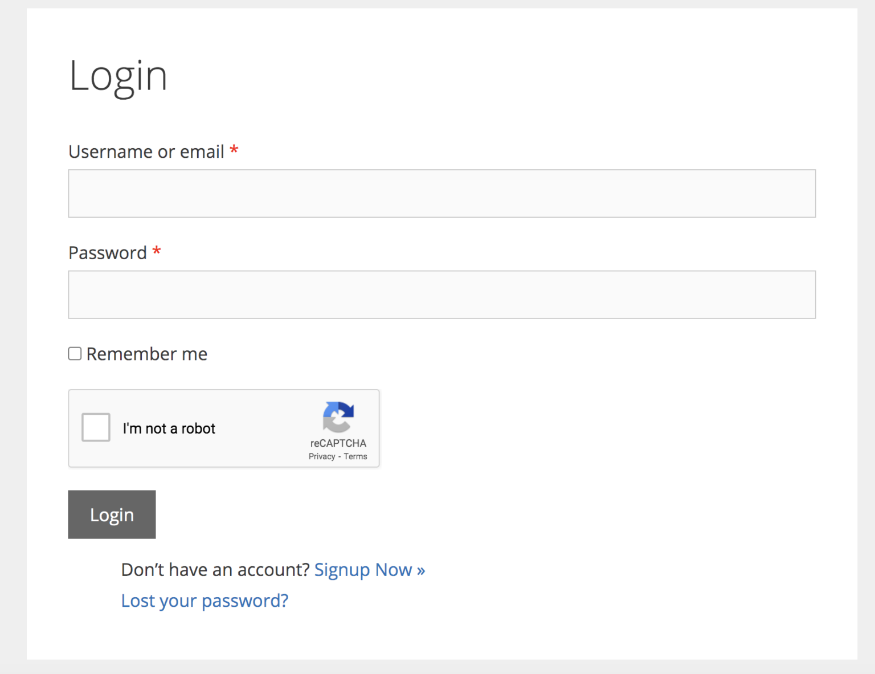The width and height of the screenshot is (875, 674).
Task: Click the red asterisk beside Username or email
Action: click(x=234, y=150)
